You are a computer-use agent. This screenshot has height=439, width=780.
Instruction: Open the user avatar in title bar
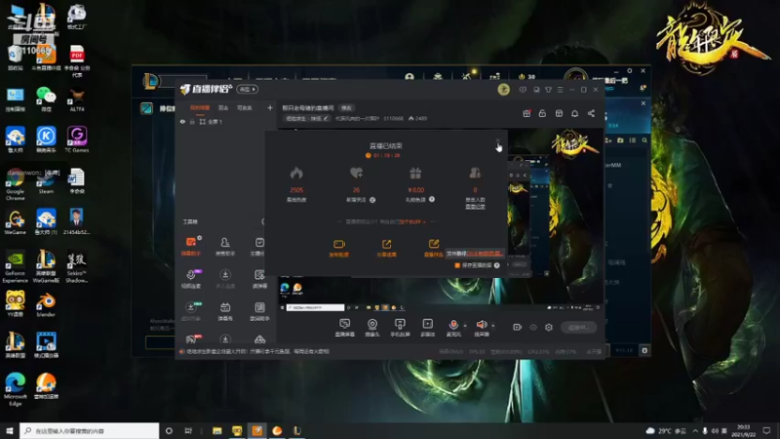pos(503,90)
